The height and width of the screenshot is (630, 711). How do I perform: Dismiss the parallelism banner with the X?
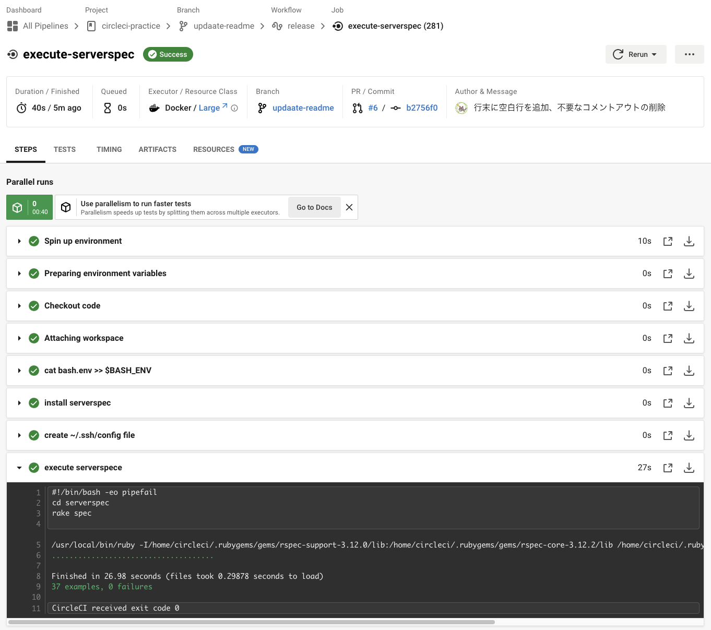tap(349, 207)
